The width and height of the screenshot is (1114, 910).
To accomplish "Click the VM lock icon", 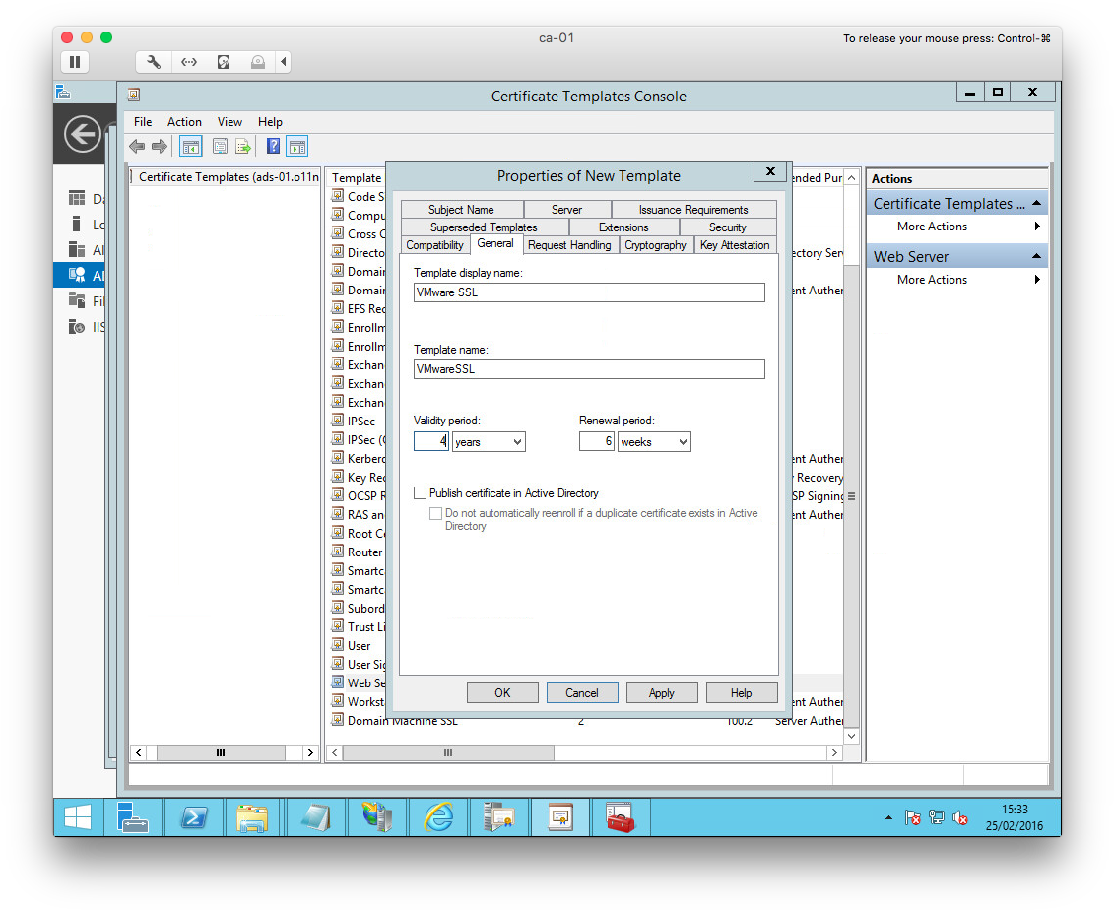I will coord(258,62).
